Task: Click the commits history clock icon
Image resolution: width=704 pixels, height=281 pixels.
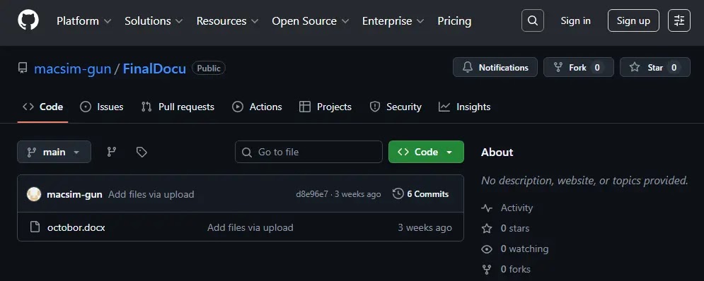Action: tap(398, 194)
